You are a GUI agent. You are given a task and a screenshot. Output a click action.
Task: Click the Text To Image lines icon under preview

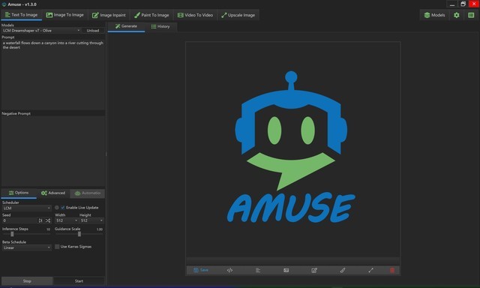258,270
